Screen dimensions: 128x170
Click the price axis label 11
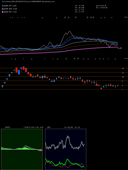coord(123,73)
